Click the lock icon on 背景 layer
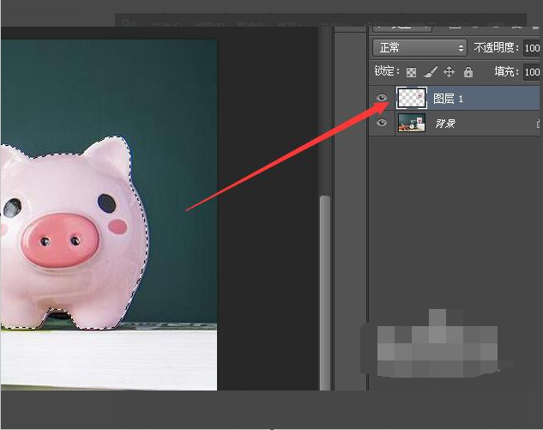Image resolution: width=543 pixels, height=430 pixels. [x=539, y=123]
